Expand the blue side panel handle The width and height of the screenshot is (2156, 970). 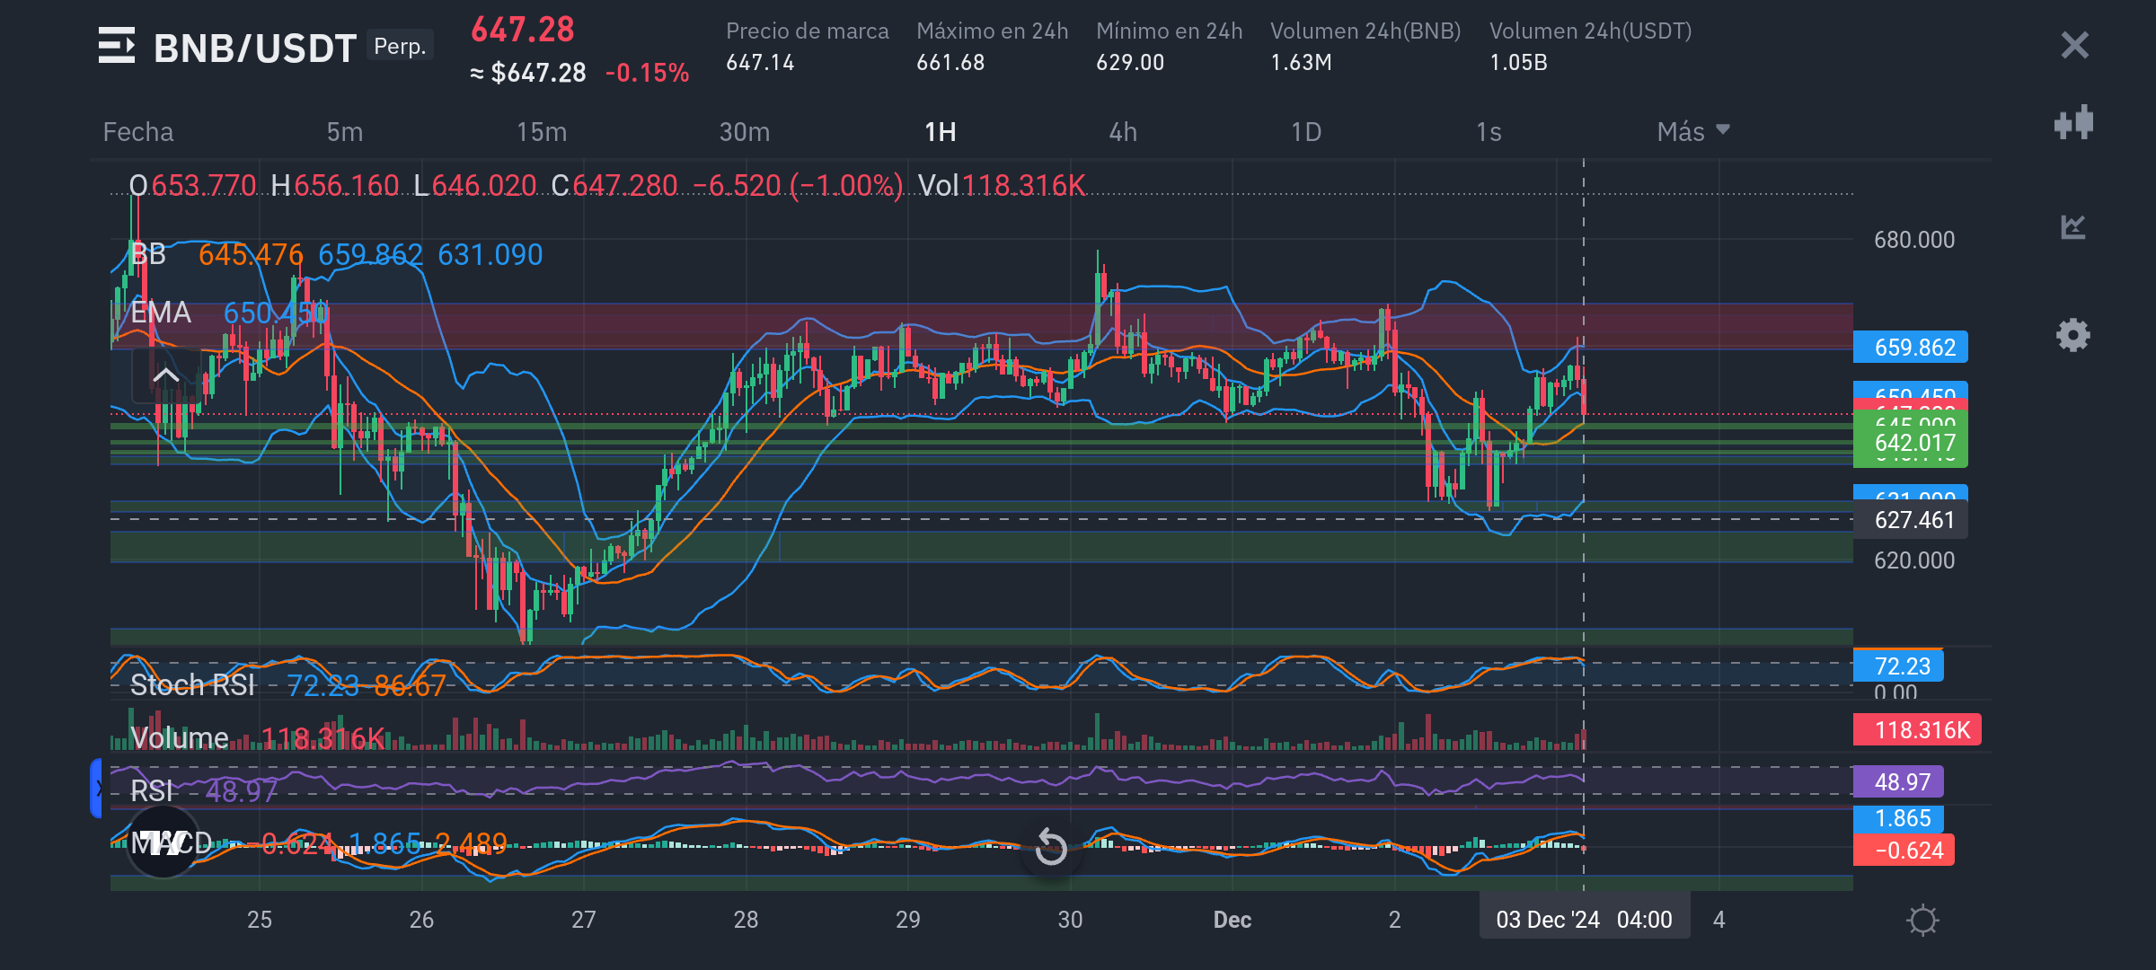[96, 789]
